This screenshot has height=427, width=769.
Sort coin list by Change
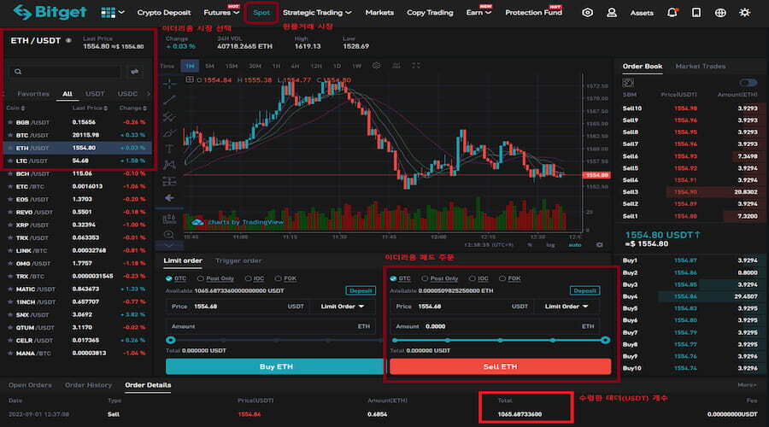pos(132,108)
